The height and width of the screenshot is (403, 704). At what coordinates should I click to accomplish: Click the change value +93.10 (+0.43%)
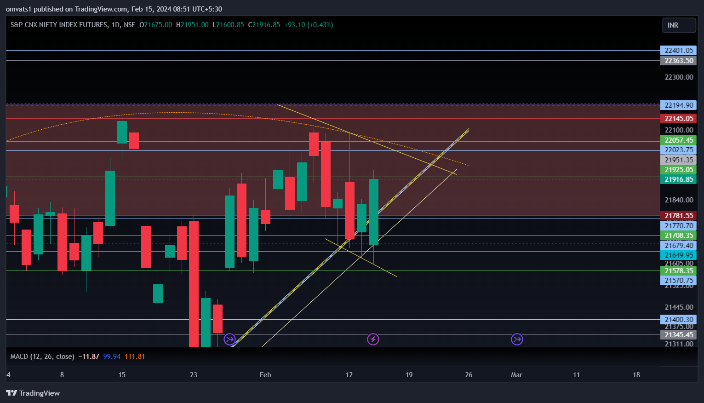[309, 25]
